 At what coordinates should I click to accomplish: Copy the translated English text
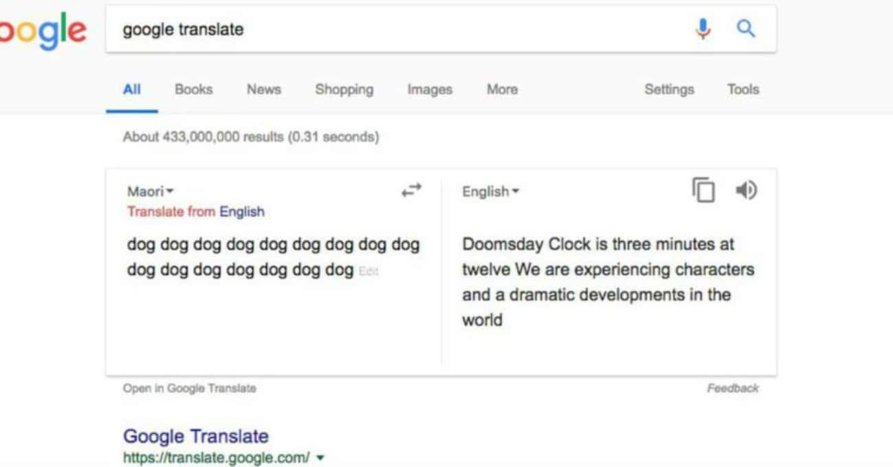click(703, 190)
